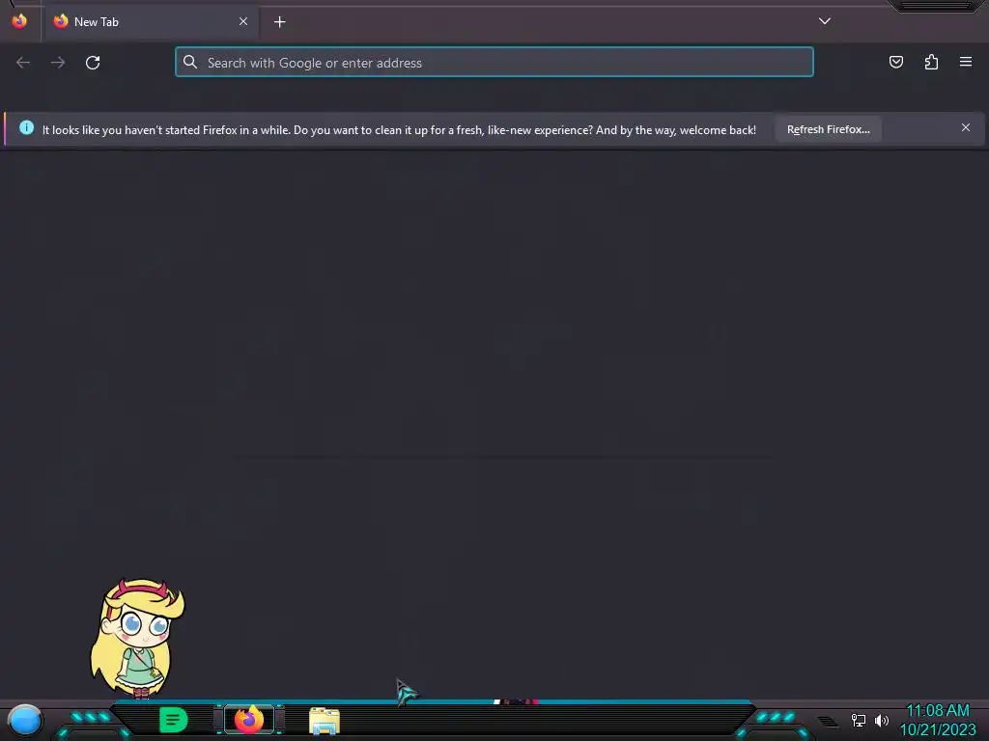Open the Save to Pocket icon
989x741 pixels.
pos(895,62)
